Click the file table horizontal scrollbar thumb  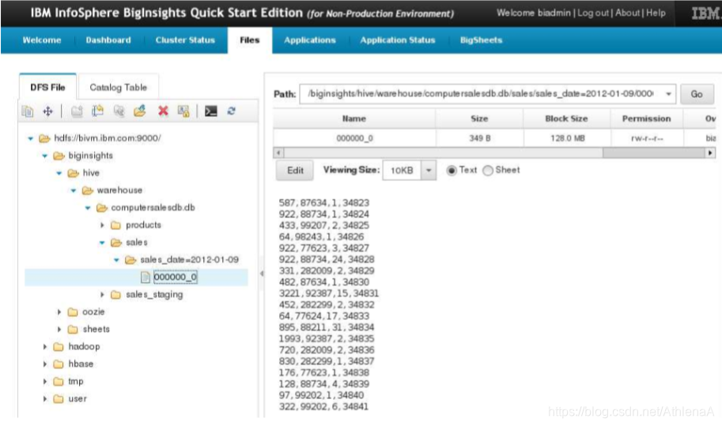point(653,153)
